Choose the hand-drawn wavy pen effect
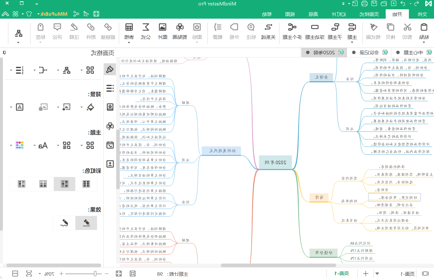Viewport: 434px width, 279px height. [x=64, y=223]
